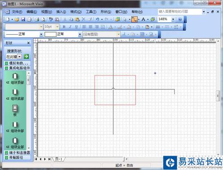Open the 格式(O) menu

[x=76, y=12]
